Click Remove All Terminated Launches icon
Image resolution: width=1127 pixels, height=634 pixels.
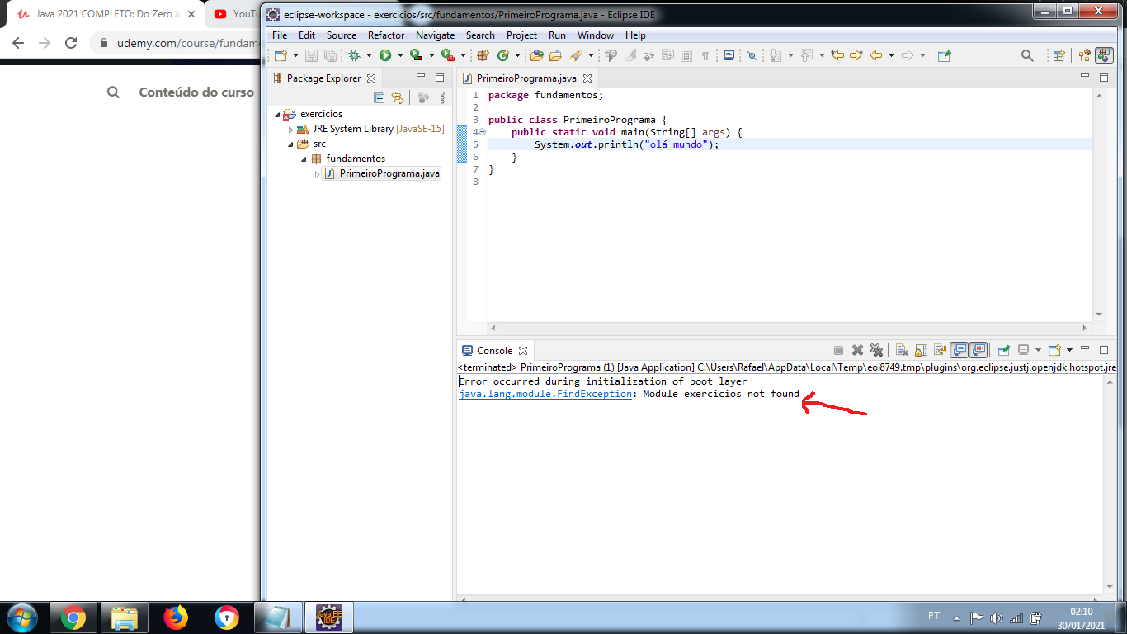[x=876, y=350]
